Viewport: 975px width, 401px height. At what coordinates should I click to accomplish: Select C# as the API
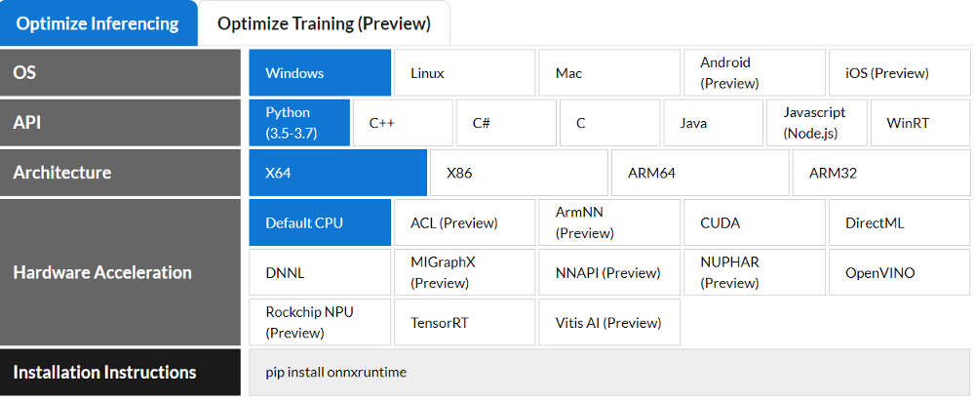click(506, 123)
